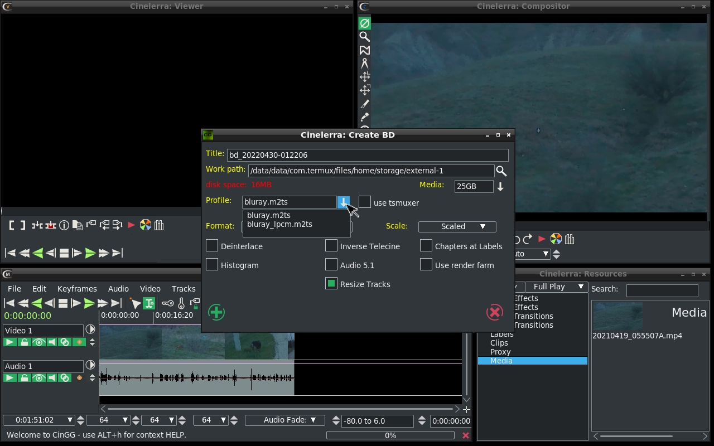Expand the Media size dropdown arrow
Screen dimensions: 714x446
tap(500, 187)
